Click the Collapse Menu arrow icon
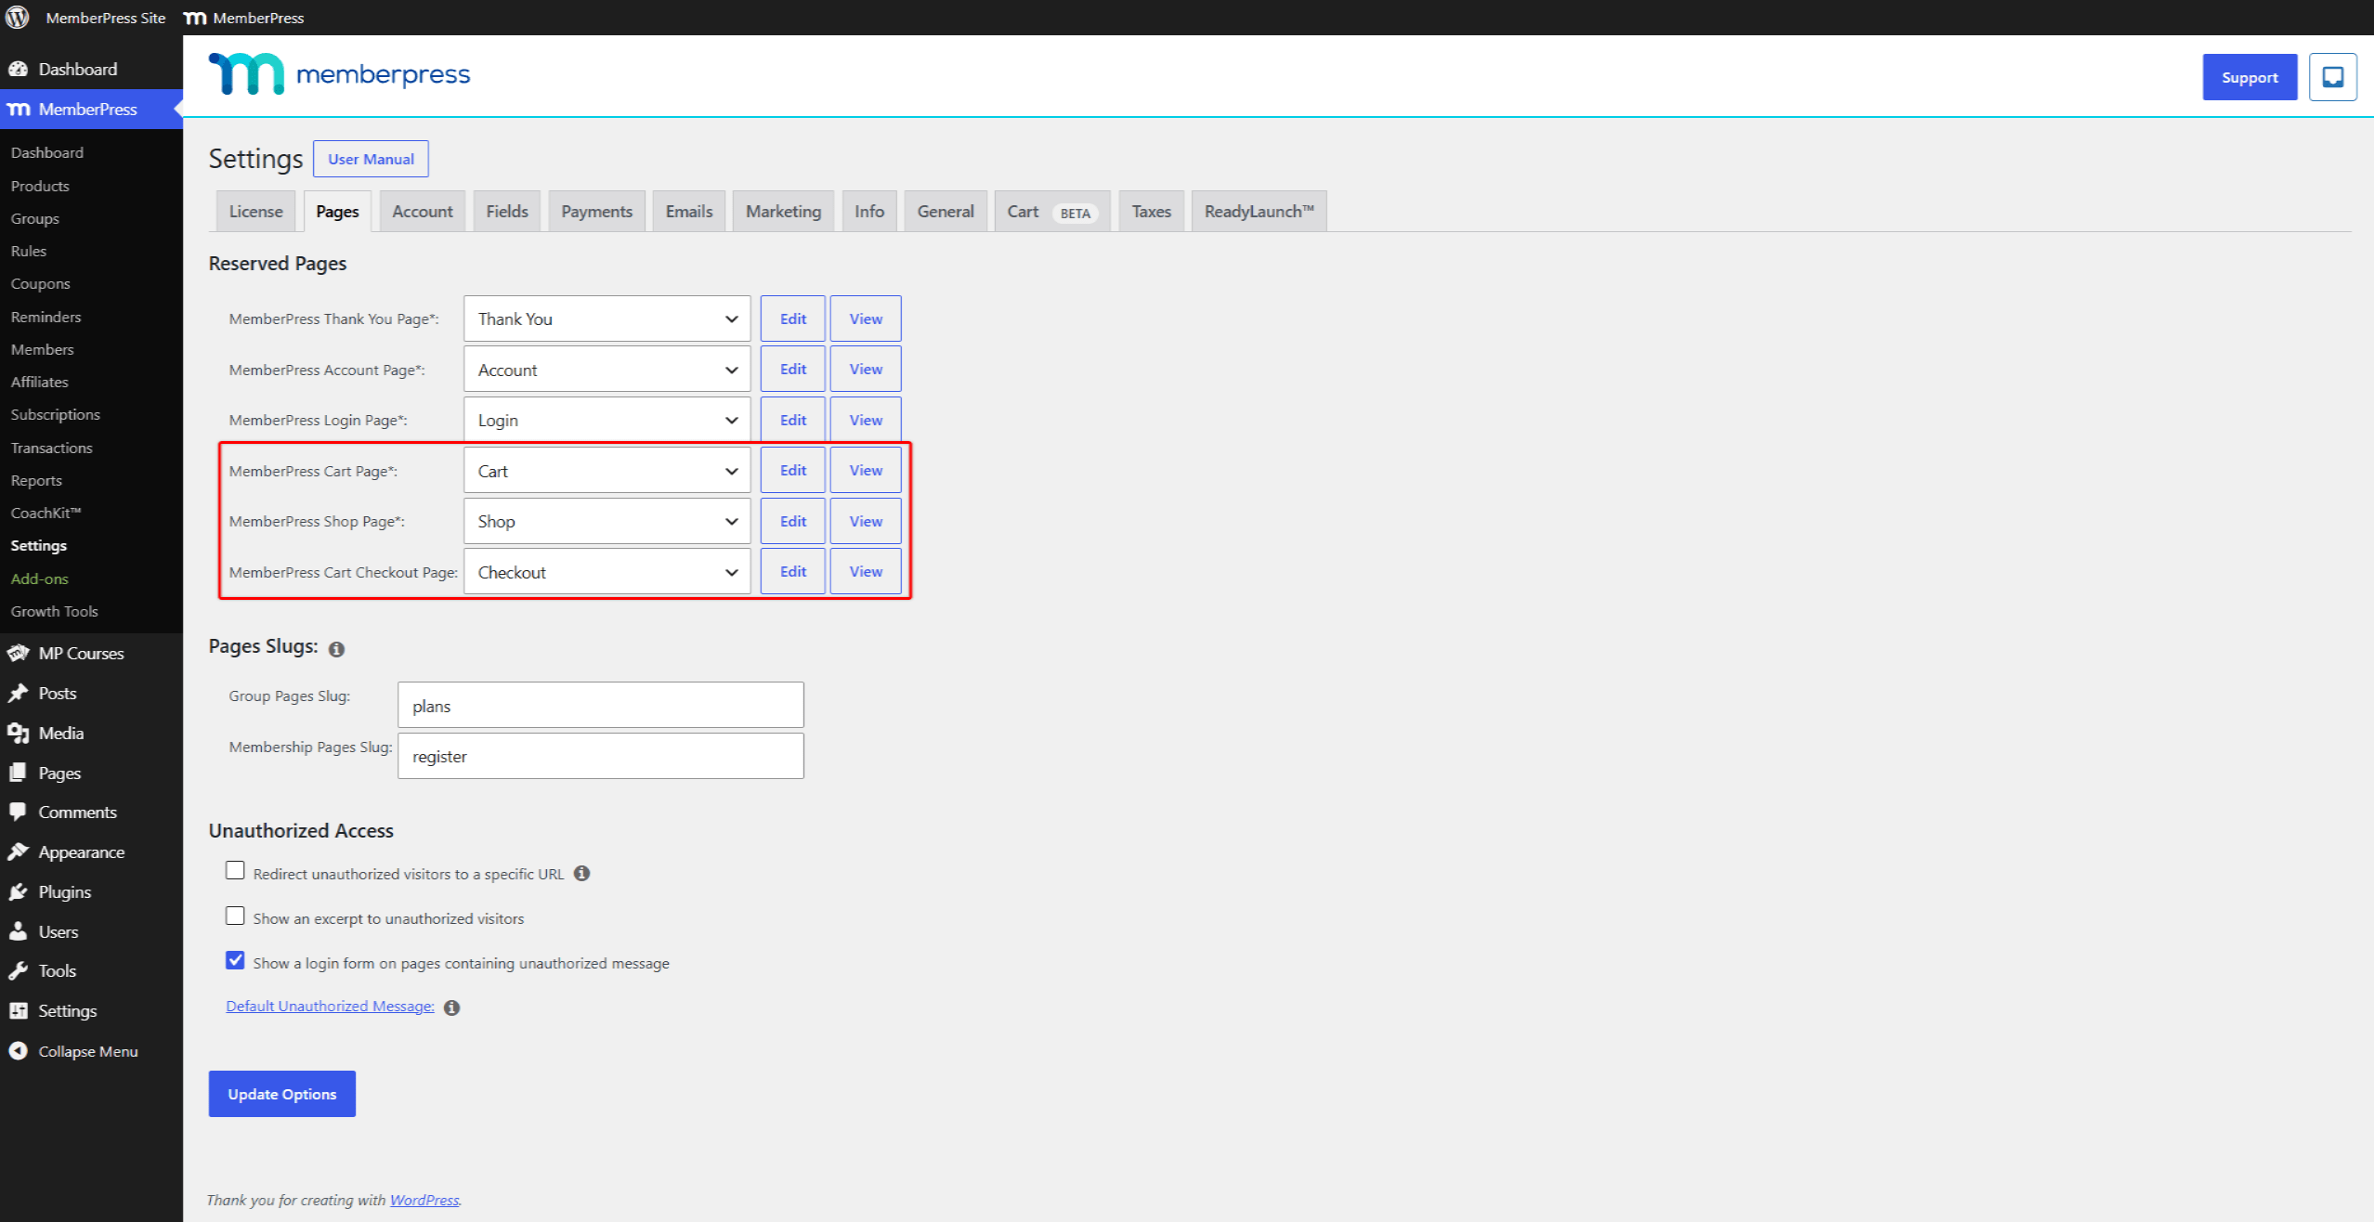This screenshot has width=2374, height=1222. pyautogui.click(x=18, y=1050)
